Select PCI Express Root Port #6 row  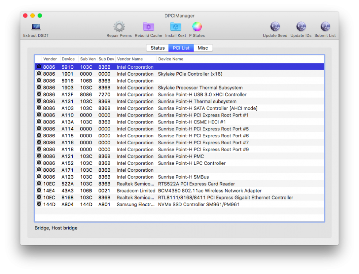click(x=180, y=136)
